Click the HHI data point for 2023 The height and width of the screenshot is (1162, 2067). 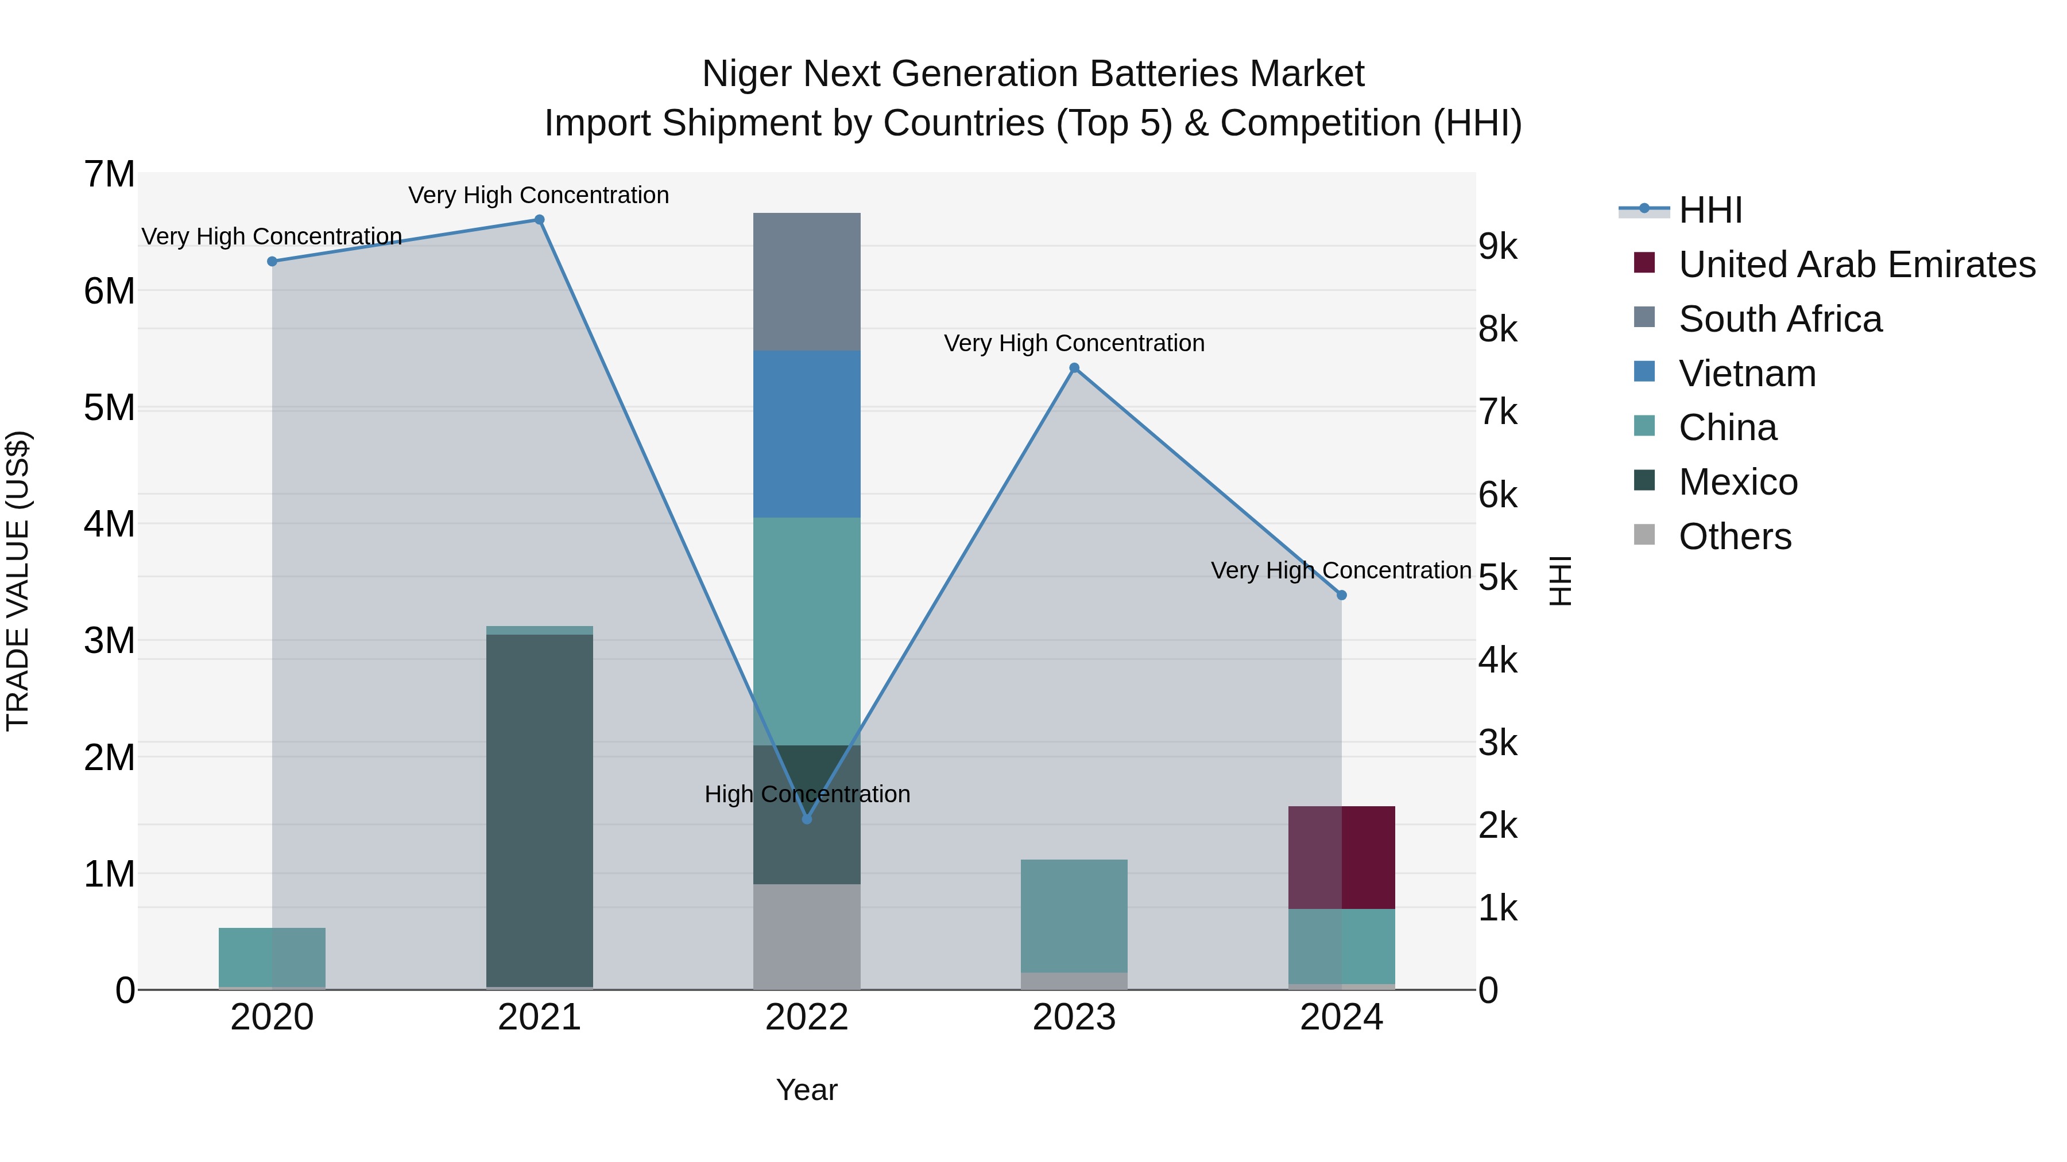point(1074,368)
